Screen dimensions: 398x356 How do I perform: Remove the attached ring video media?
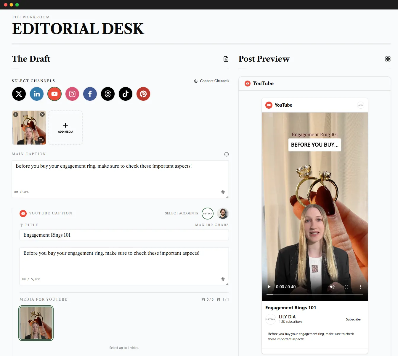42,114
